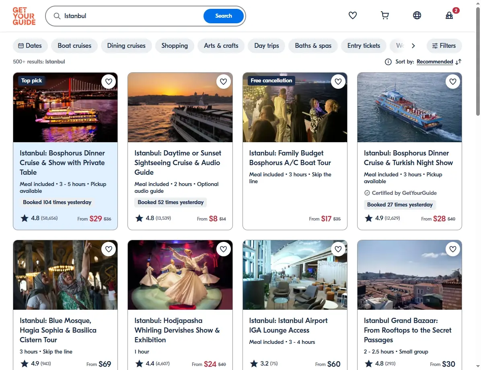Click the night cruise boat Top pick image
Image resolution: width=481 pixels, height=370 pixels.
(65, 107)
